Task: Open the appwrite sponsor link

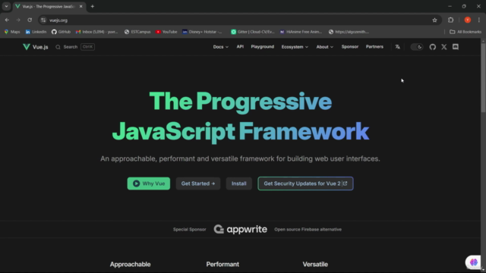Action: [x=241, y=229]
